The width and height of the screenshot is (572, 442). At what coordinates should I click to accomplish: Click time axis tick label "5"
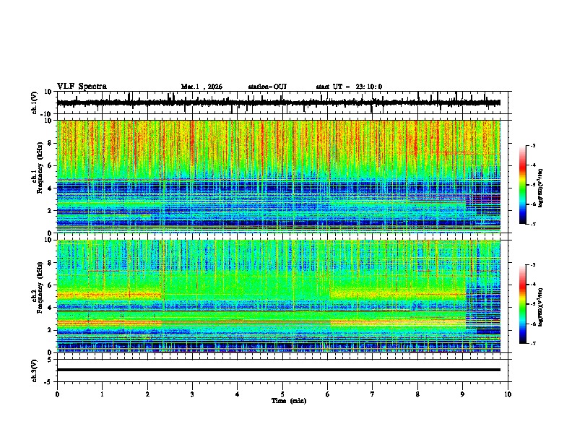coord(282,394)
